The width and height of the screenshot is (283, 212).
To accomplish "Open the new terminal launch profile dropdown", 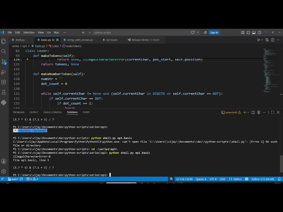I will (x=249, y=112).
